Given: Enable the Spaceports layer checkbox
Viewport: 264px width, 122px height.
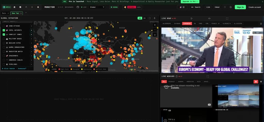Looking at the screenshot, I should (4, 56).
